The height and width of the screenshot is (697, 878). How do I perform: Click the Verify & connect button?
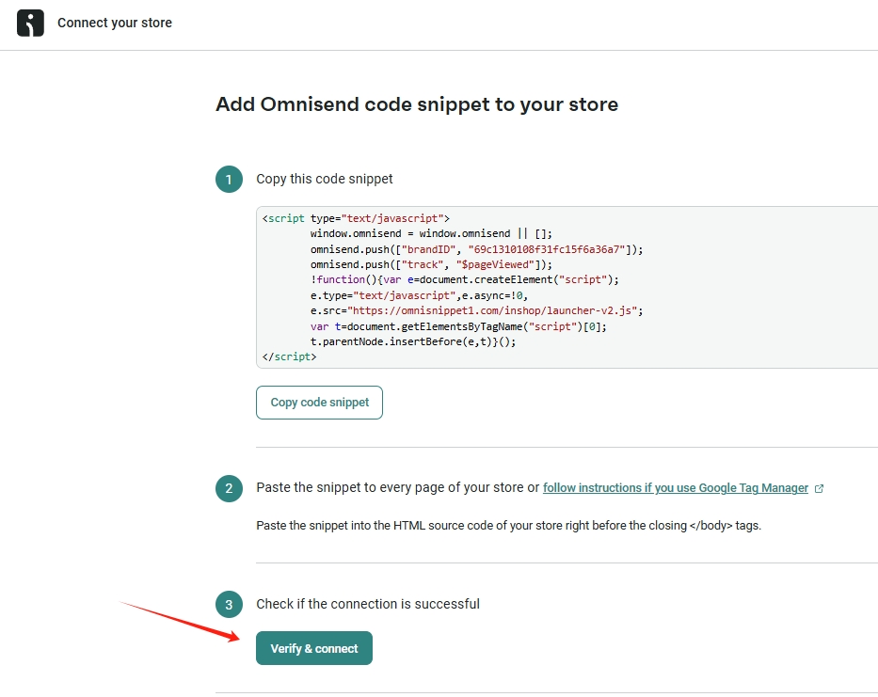pos(314,648)
